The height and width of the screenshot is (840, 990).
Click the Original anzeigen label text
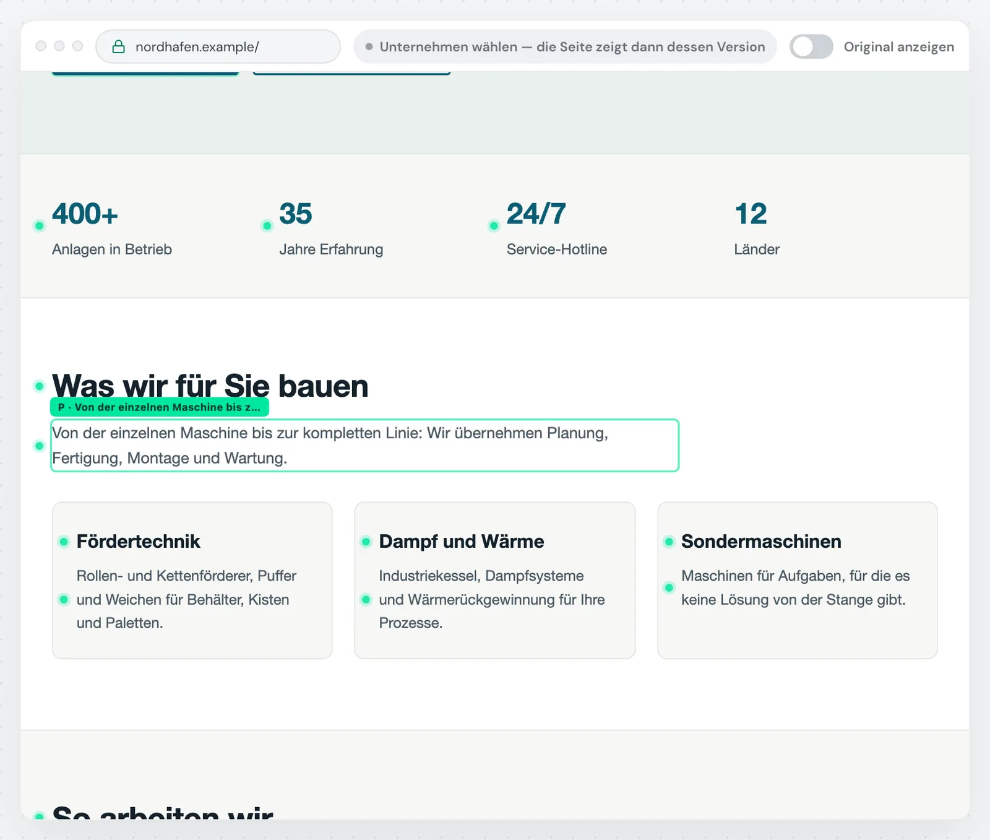click(899, 47)
